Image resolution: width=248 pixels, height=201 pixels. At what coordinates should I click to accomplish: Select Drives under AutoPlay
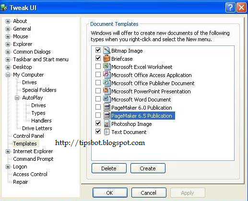pyautogui.click(x=38, y=105)
